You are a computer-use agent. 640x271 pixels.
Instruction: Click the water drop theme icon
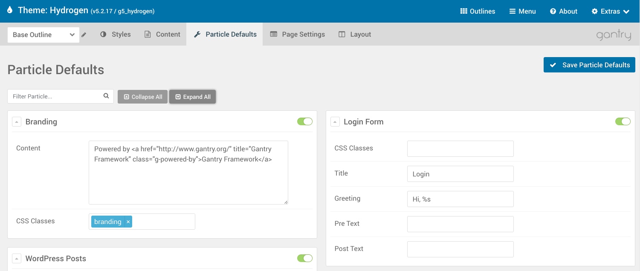coord(10,11)
